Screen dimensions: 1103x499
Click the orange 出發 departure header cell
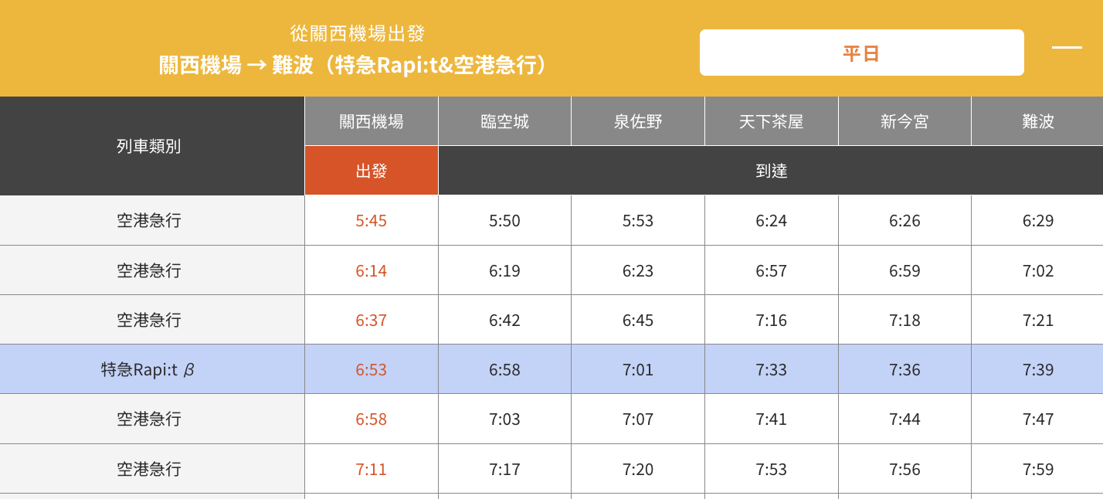tap(372, 171)
